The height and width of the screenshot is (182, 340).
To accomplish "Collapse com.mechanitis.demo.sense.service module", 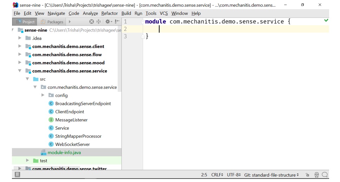I will [20, 71].
